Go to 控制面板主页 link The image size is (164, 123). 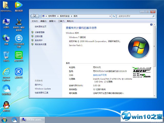click(40, 27)
